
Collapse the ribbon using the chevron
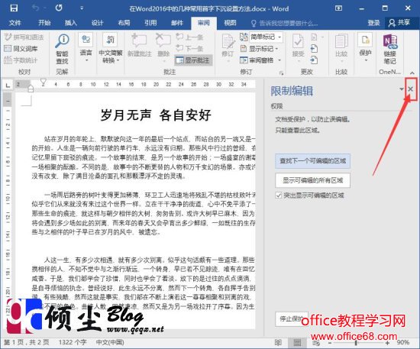point(412,73)
